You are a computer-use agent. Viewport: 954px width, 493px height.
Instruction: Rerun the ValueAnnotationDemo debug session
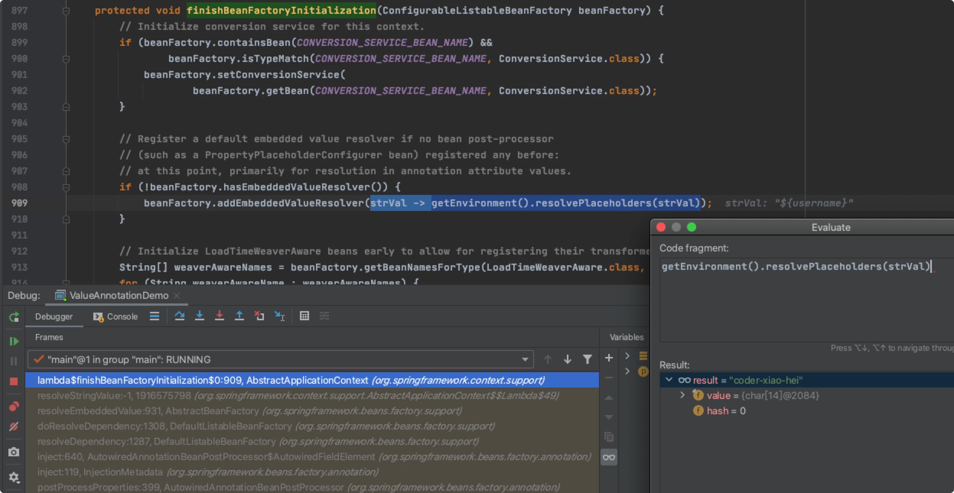click(14, 317)
